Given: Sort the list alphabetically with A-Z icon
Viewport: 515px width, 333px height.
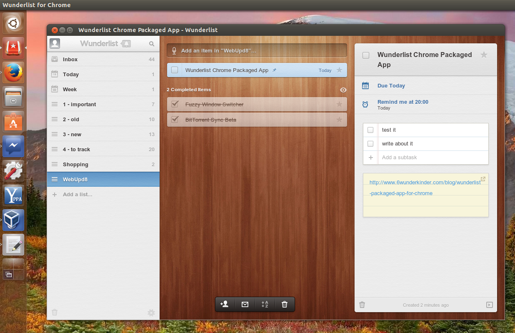Looking at the screenshot, I should 265,304.
